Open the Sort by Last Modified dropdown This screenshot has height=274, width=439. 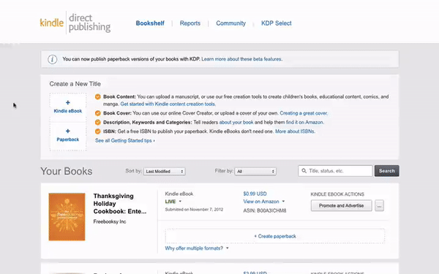click(165, 172)
